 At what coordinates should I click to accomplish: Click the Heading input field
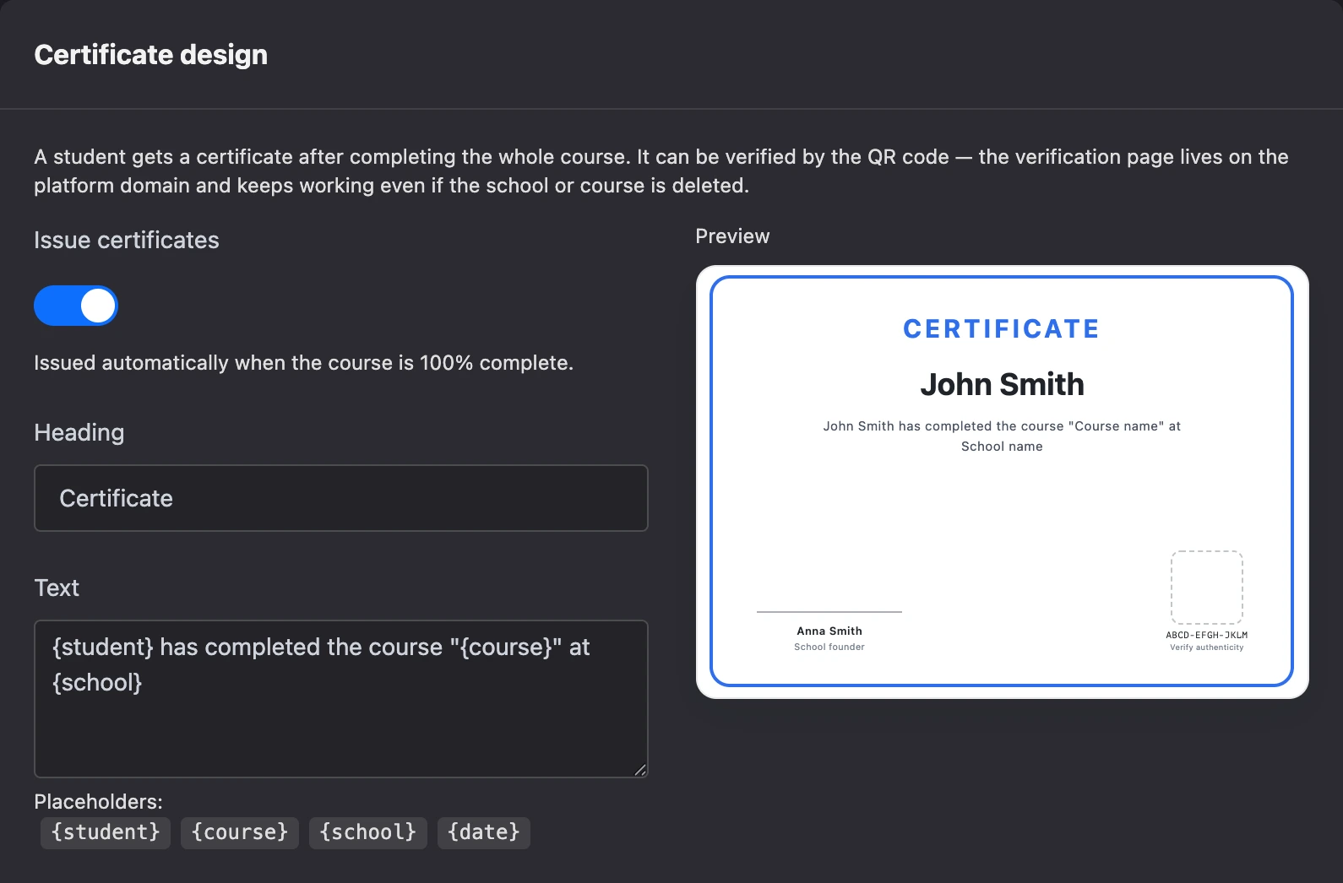click(x=341, y=498)
